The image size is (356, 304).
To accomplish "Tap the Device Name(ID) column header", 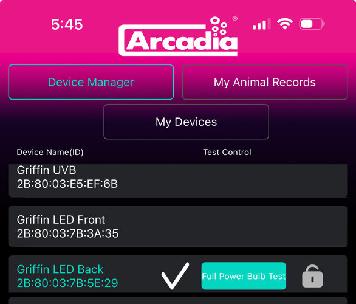I will coord(50,152).
